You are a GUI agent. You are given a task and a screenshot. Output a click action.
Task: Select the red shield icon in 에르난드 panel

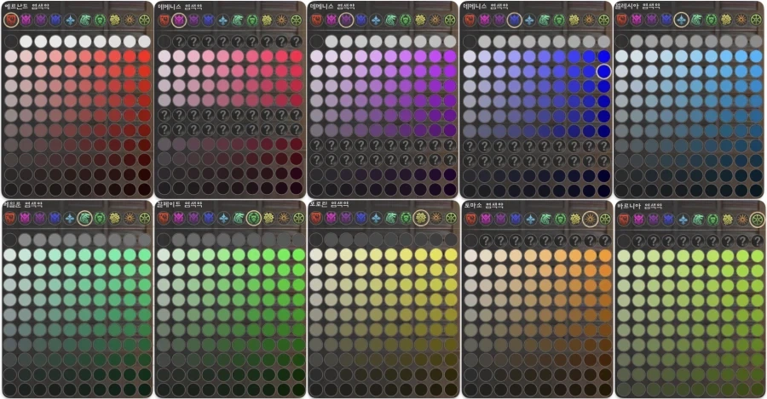(11, 20)
